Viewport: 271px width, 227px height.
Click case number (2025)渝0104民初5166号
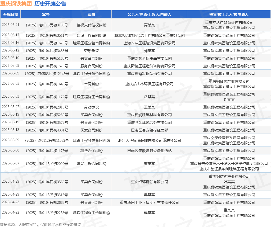[x=47, y=58]
